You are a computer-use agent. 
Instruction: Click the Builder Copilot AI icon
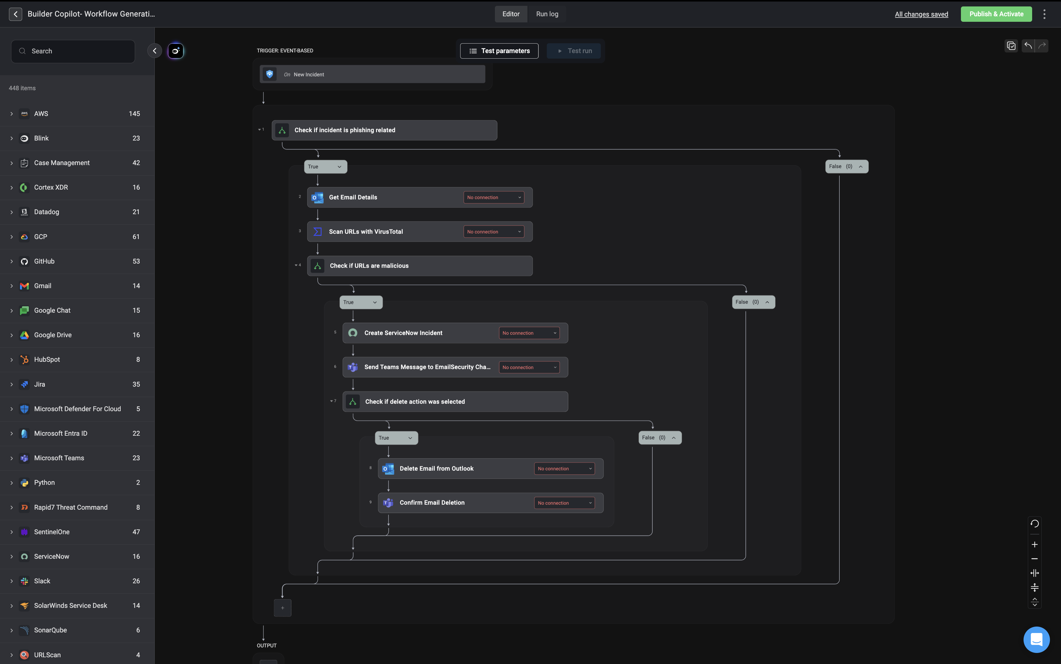point(175,51)
